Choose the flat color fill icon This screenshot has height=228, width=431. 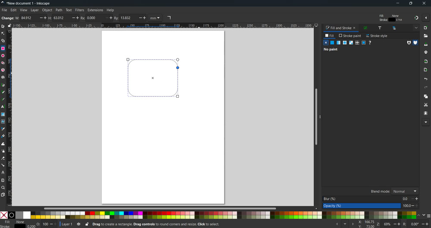click(332, 43)
